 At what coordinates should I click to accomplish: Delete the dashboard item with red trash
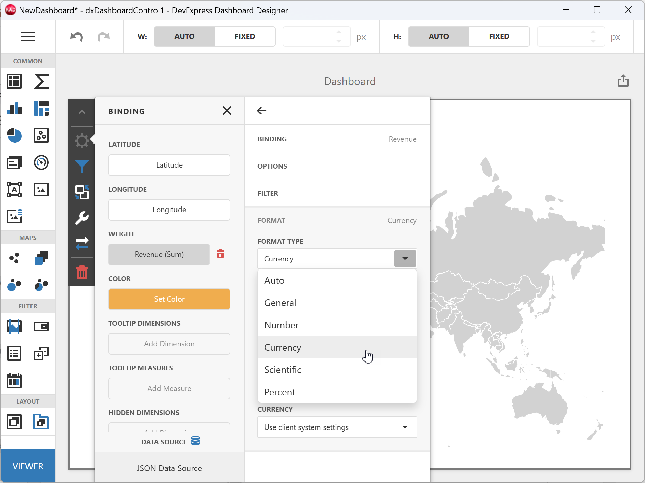click(82, 272)
